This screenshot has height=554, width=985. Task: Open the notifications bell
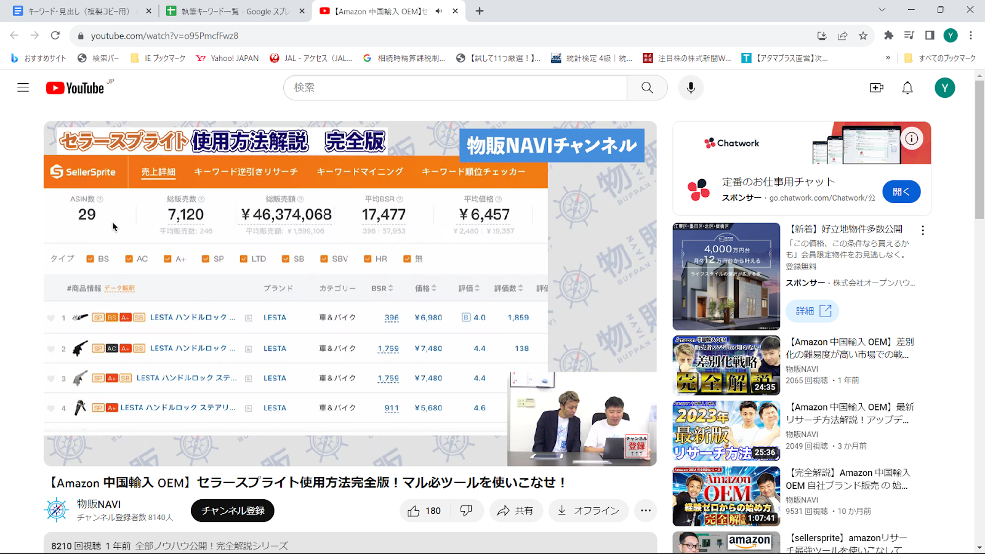tap(907, 87)
